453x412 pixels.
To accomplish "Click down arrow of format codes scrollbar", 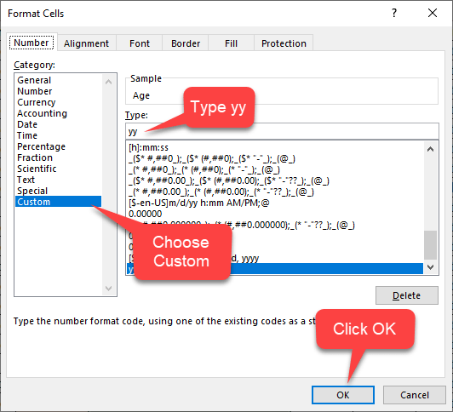I will point(431,267).
